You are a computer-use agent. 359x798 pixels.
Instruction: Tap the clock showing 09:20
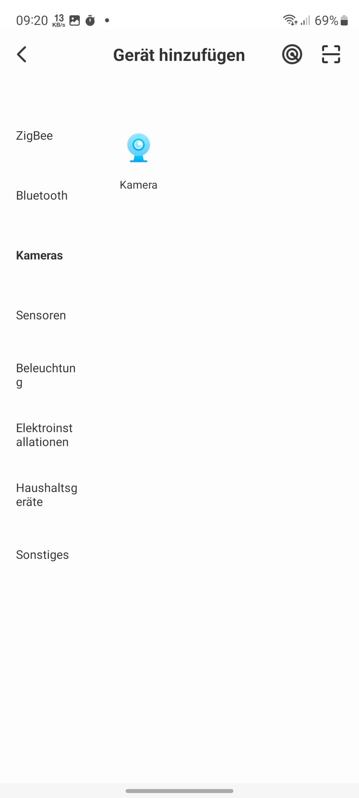pyautogui.click(x=31, y=20)
